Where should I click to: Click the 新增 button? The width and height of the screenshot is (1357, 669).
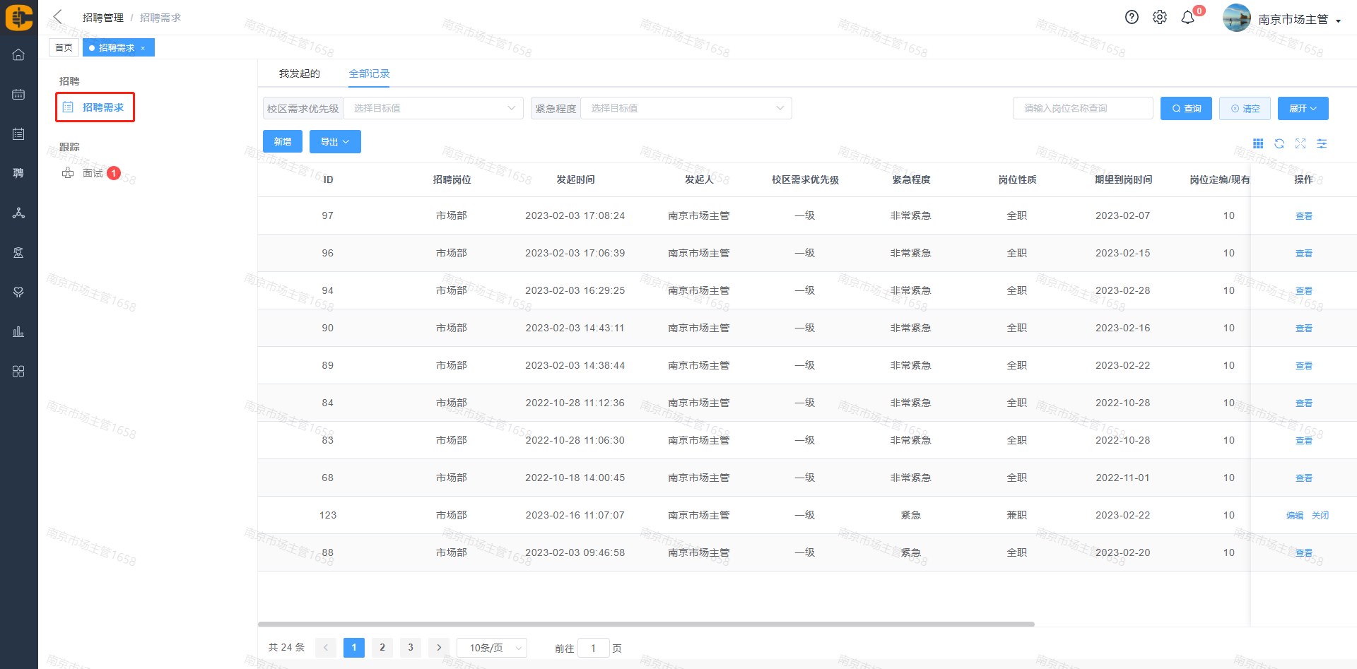point(282,142)
